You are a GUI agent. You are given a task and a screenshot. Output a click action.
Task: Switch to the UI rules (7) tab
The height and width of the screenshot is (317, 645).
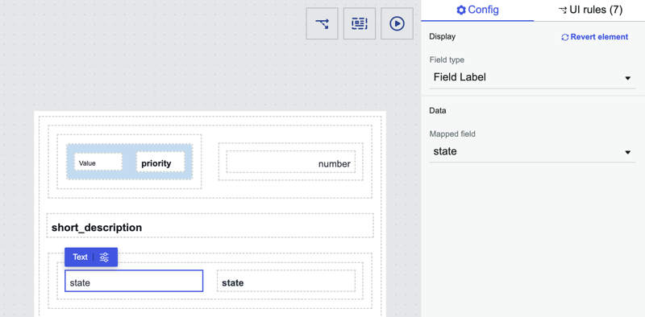[589, 10]
